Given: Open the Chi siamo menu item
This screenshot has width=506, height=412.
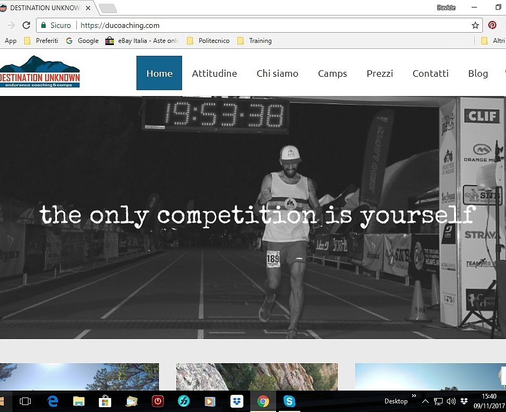Looking at the screenshot, I should point(277,73).
